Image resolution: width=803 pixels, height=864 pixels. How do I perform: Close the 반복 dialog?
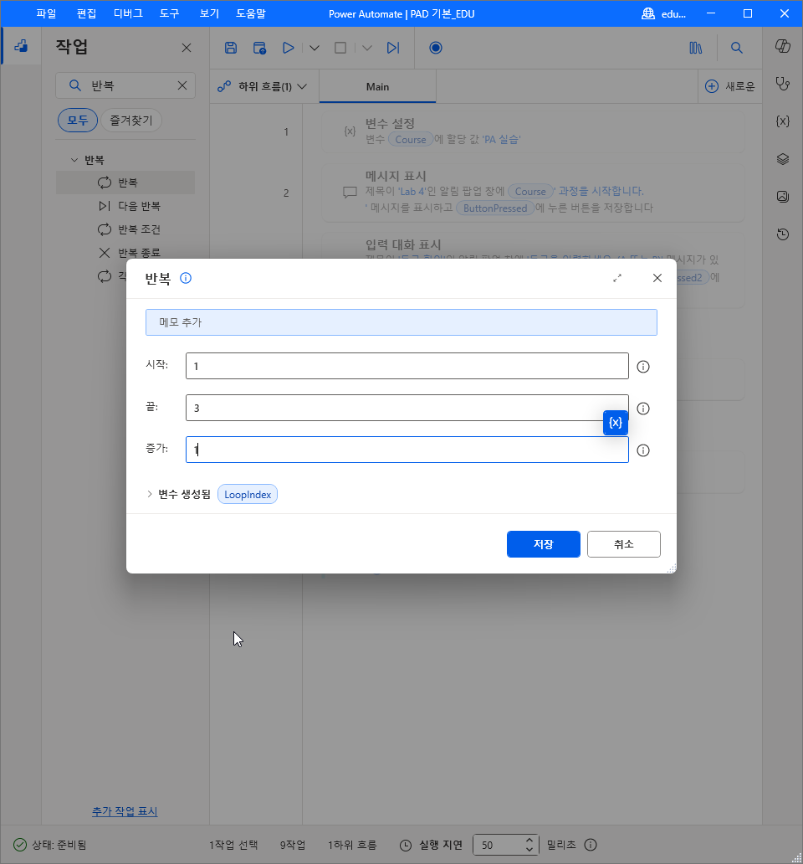point(657,278)
